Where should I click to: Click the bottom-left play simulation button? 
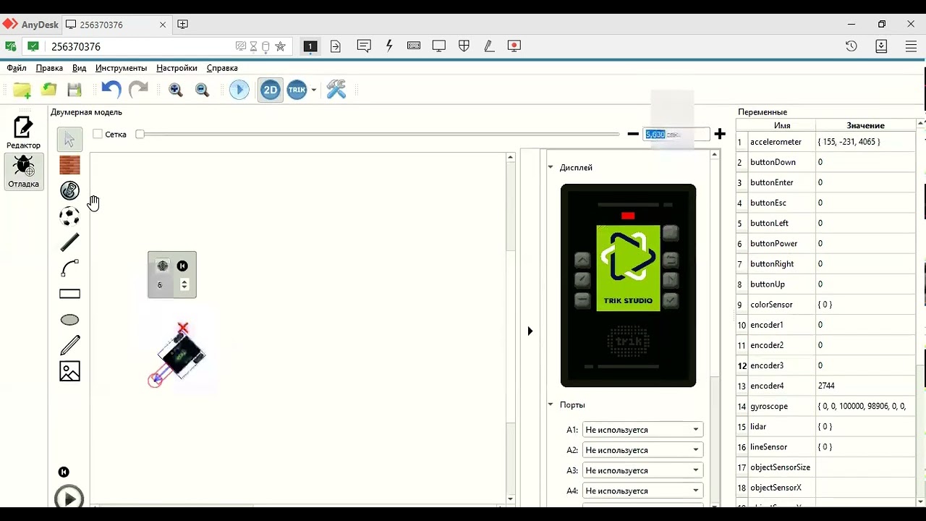pos(69,498)
